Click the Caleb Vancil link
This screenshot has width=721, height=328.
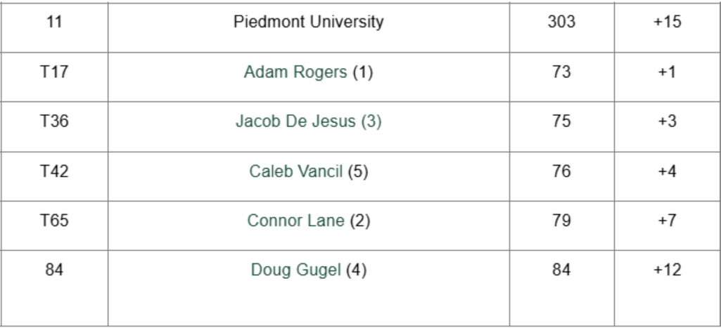(297, 171)
